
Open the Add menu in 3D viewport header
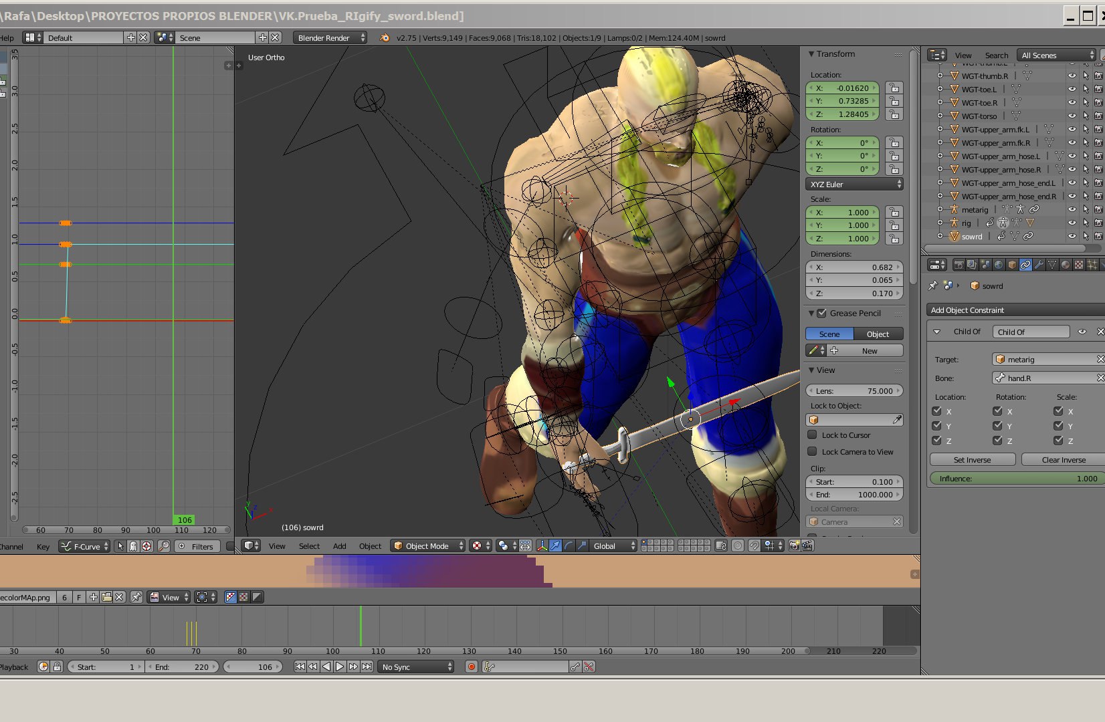(339, 546)
